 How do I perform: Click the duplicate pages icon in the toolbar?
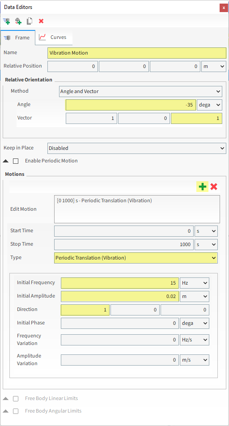(30, 21)
